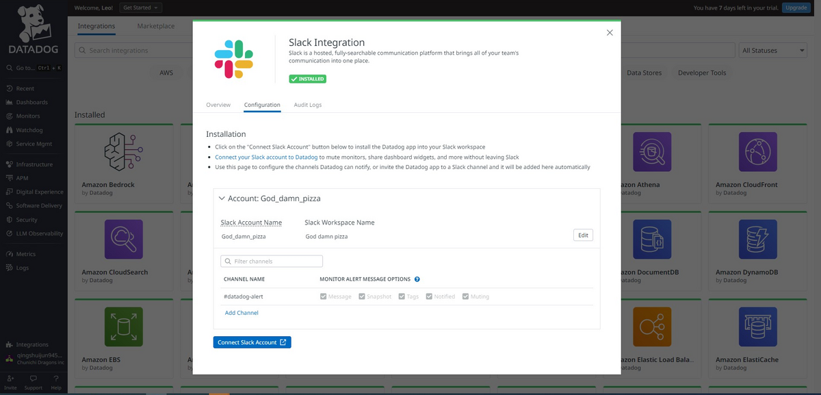The width and height of the screenshot is (821, 395).
Task: Open the Amazon CloudSearch integration tile
Action: [x=125, y=251]
